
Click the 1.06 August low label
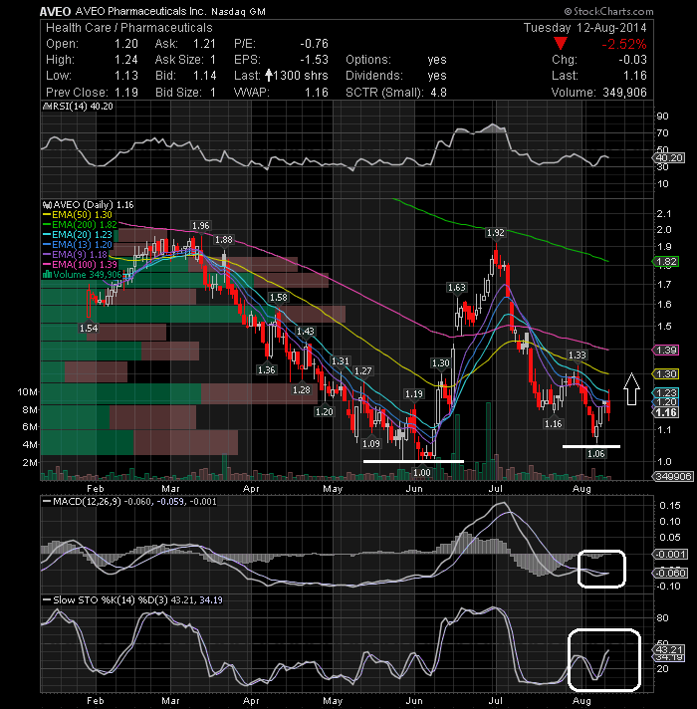596,453
